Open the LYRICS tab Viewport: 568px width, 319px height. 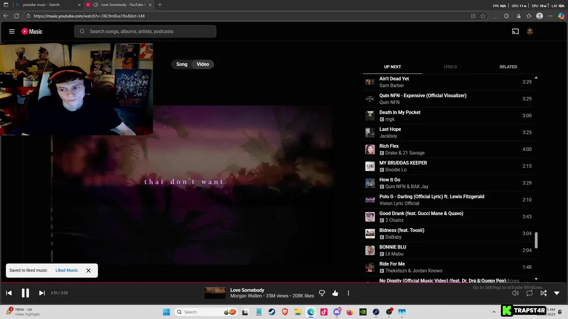[450, 67]
